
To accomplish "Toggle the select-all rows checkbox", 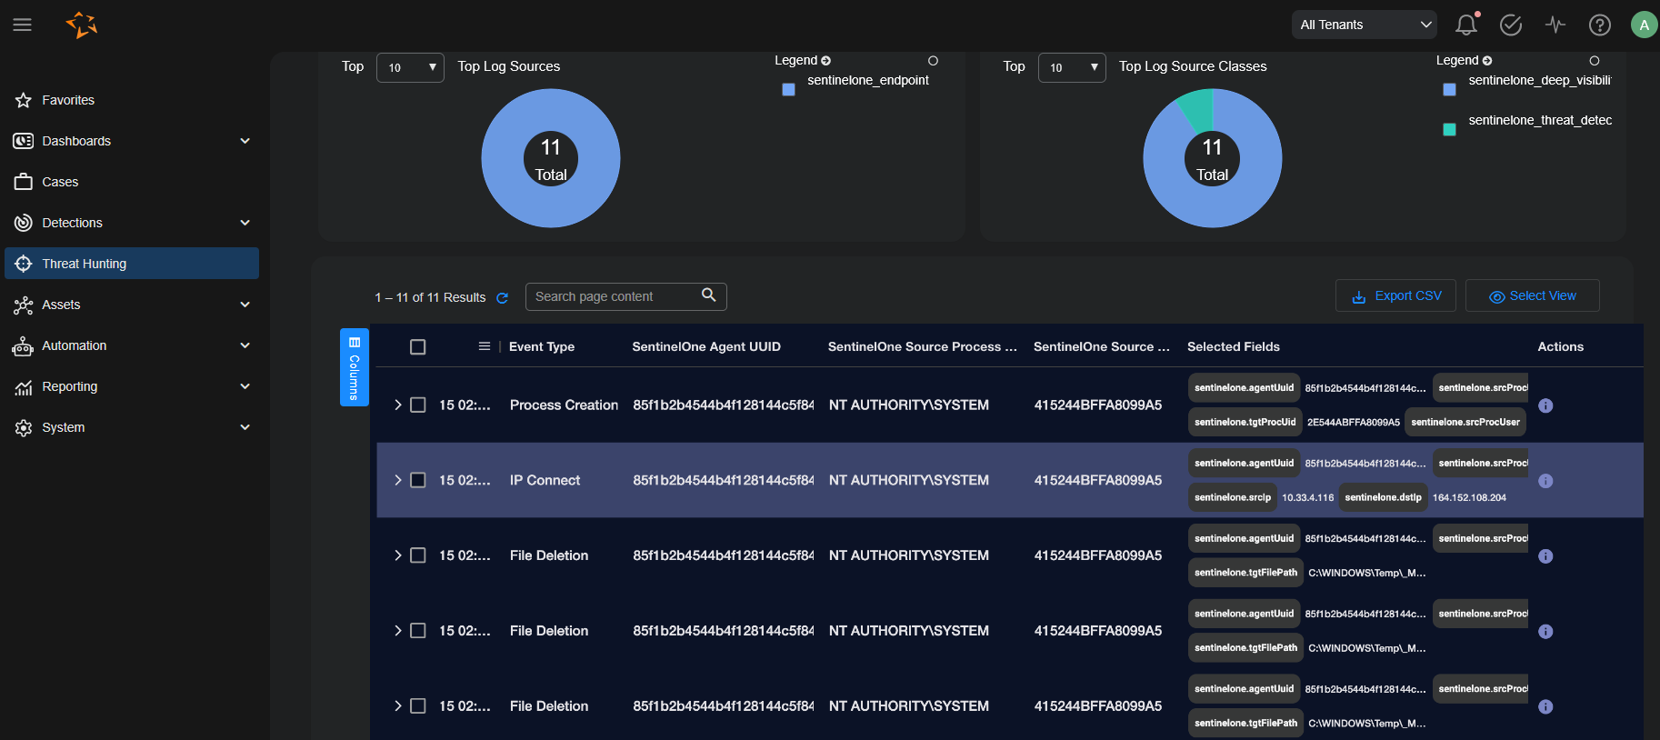I will (418, 347).
